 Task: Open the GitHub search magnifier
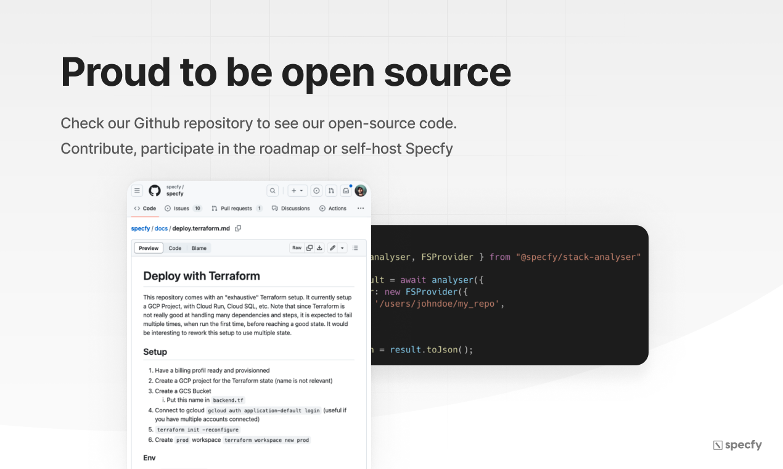(273, 191)
